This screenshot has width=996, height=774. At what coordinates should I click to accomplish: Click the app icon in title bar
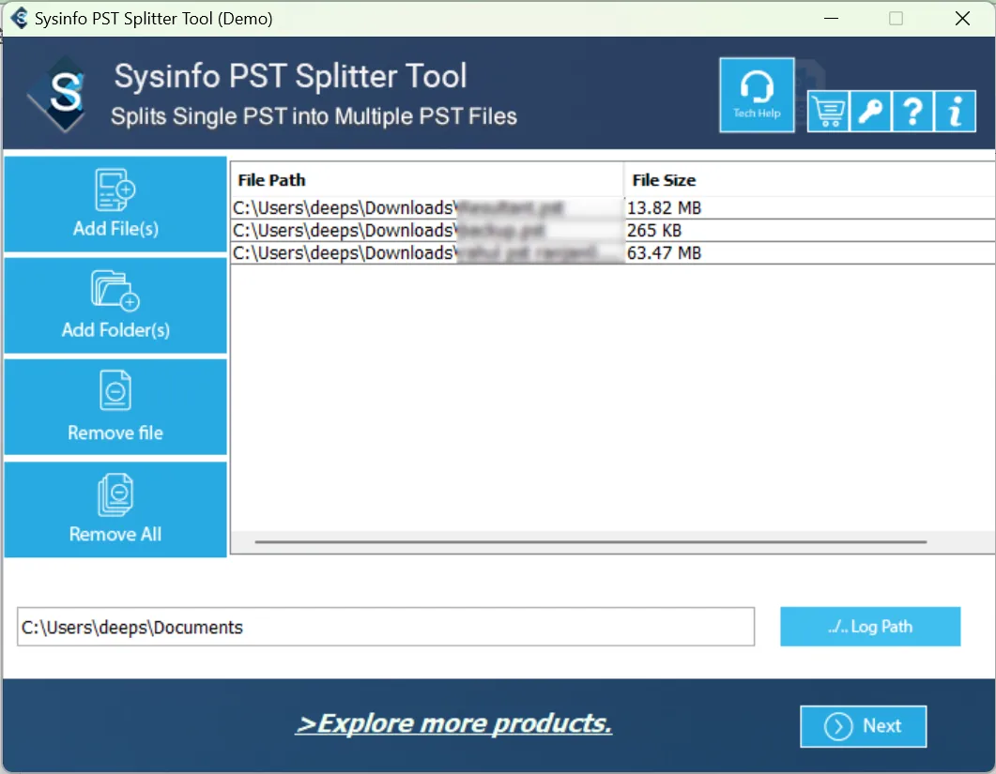tap(20, 19)
